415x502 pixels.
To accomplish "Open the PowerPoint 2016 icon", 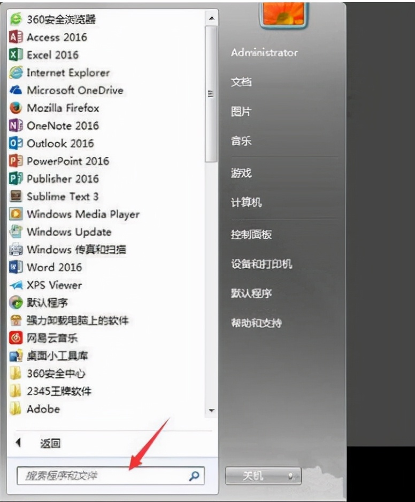I will (16, 161).
